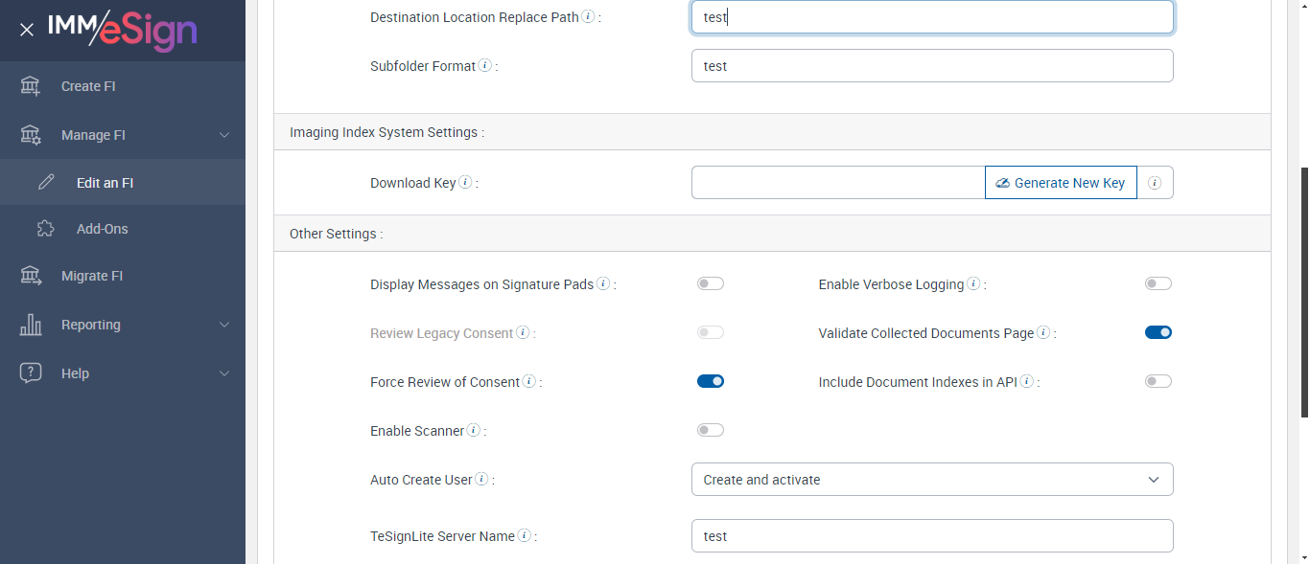1310x564 pixels.
Task: Click info icon next to Download Key label
Action: pyautogui.click(x=465, y=182)
